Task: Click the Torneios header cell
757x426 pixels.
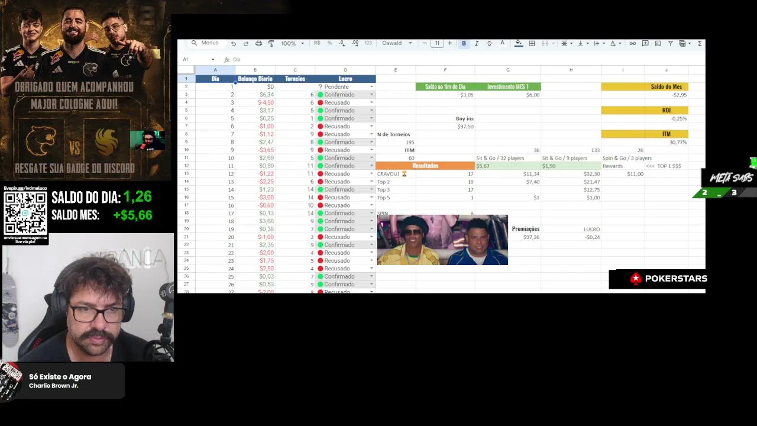Action: [x=295, y=79]
